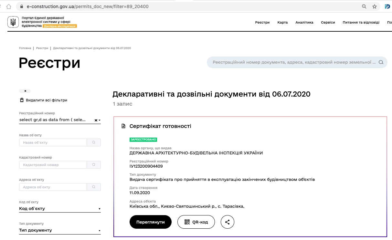Clear the Реєстраційний номер filter value
This screenshot has width=392, height=240.
point(96,120)
